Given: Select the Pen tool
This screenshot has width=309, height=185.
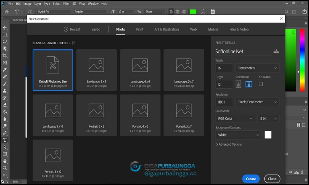Looking at the screenshot, I should coord(5,133).
